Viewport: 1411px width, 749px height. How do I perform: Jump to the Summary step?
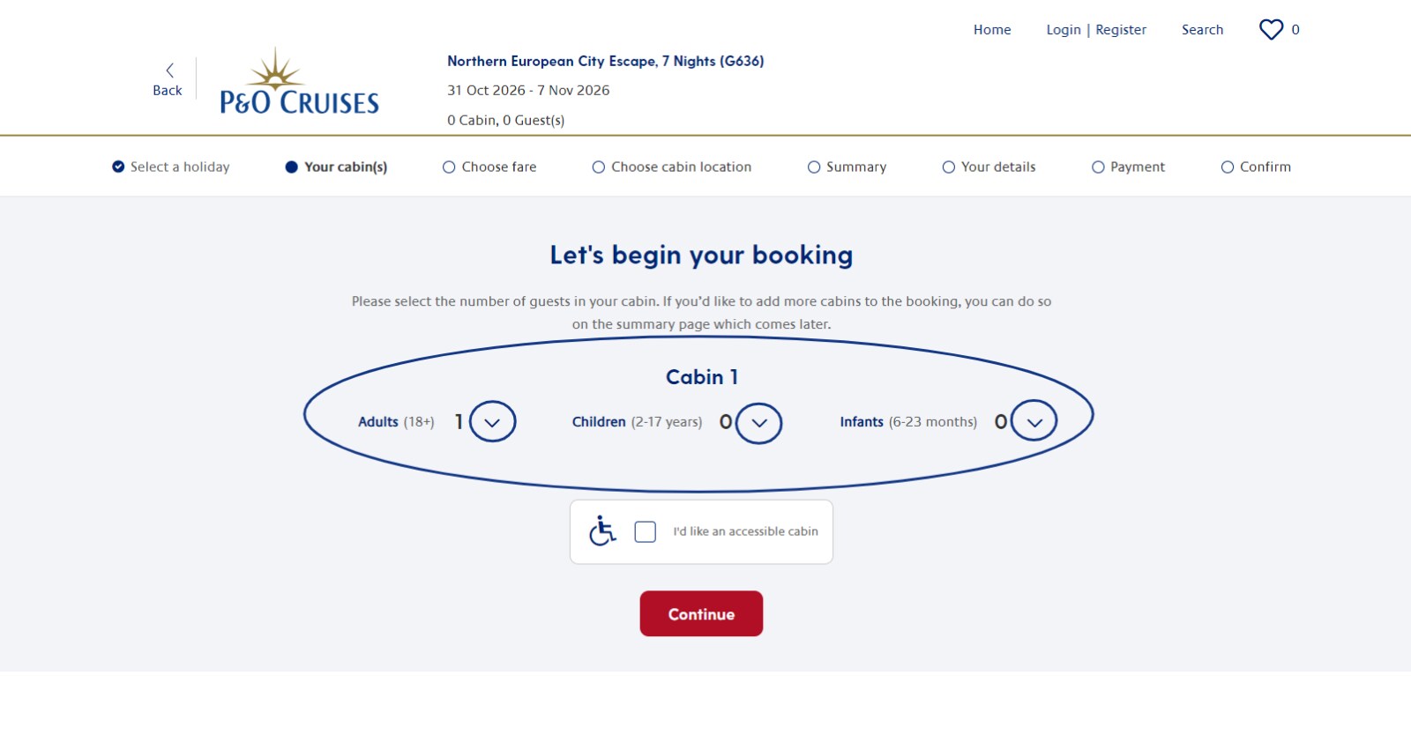[x=855, y=167]
